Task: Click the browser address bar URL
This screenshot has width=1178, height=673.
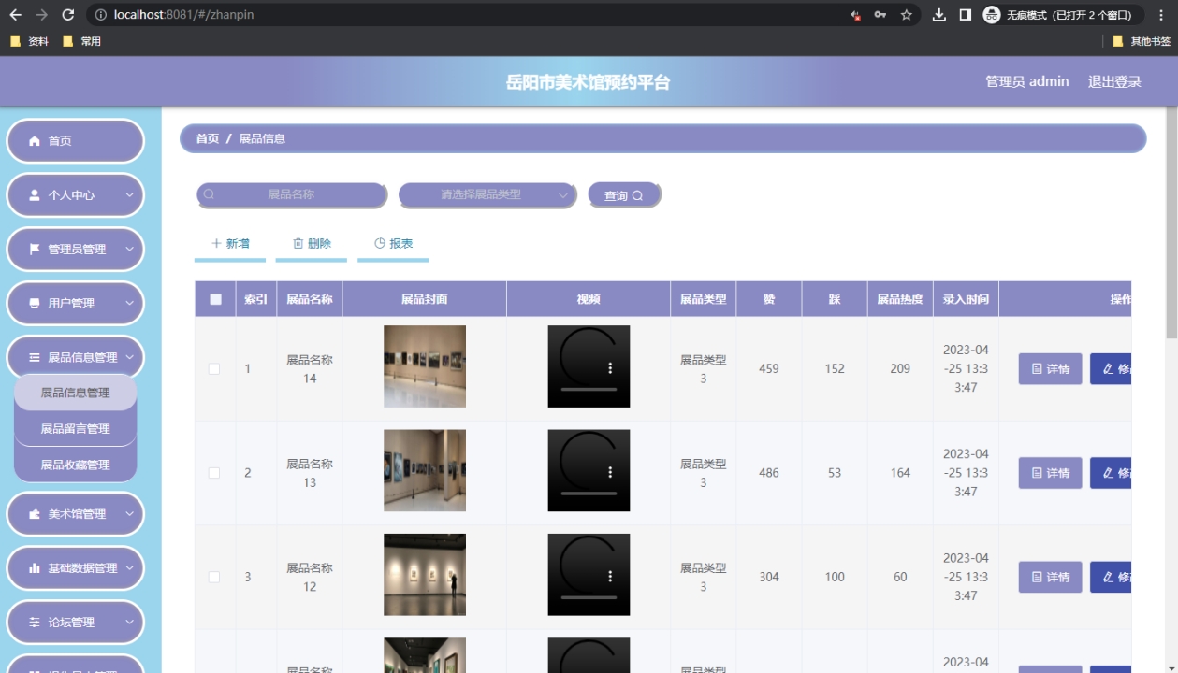Action: 183,15
